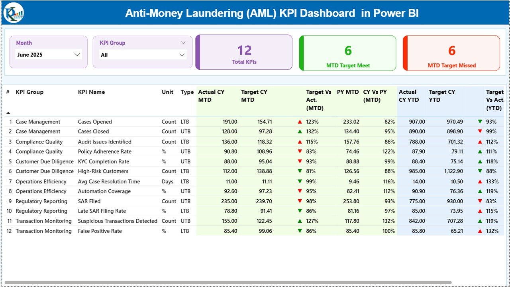510x287 pixels.
Task: Click red triangle beside SAR Filed 98%
Action: coord(300,201)
